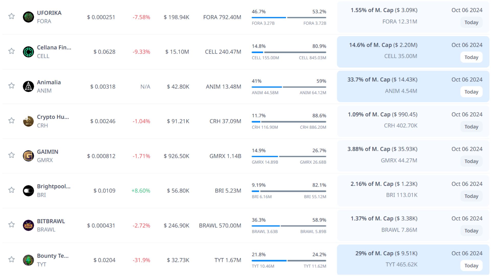Click the Crypto Hunters CRH logo
491x276 pixels.
28,121
